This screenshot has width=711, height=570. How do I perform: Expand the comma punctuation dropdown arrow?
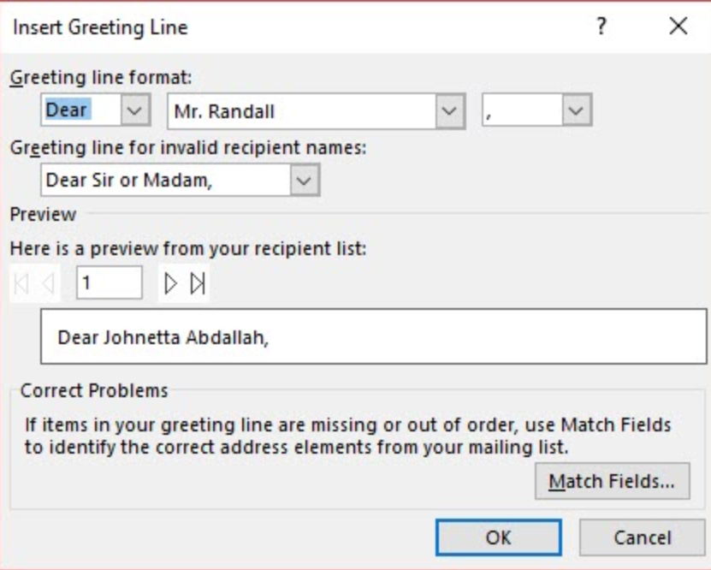(x=577, y=110)
